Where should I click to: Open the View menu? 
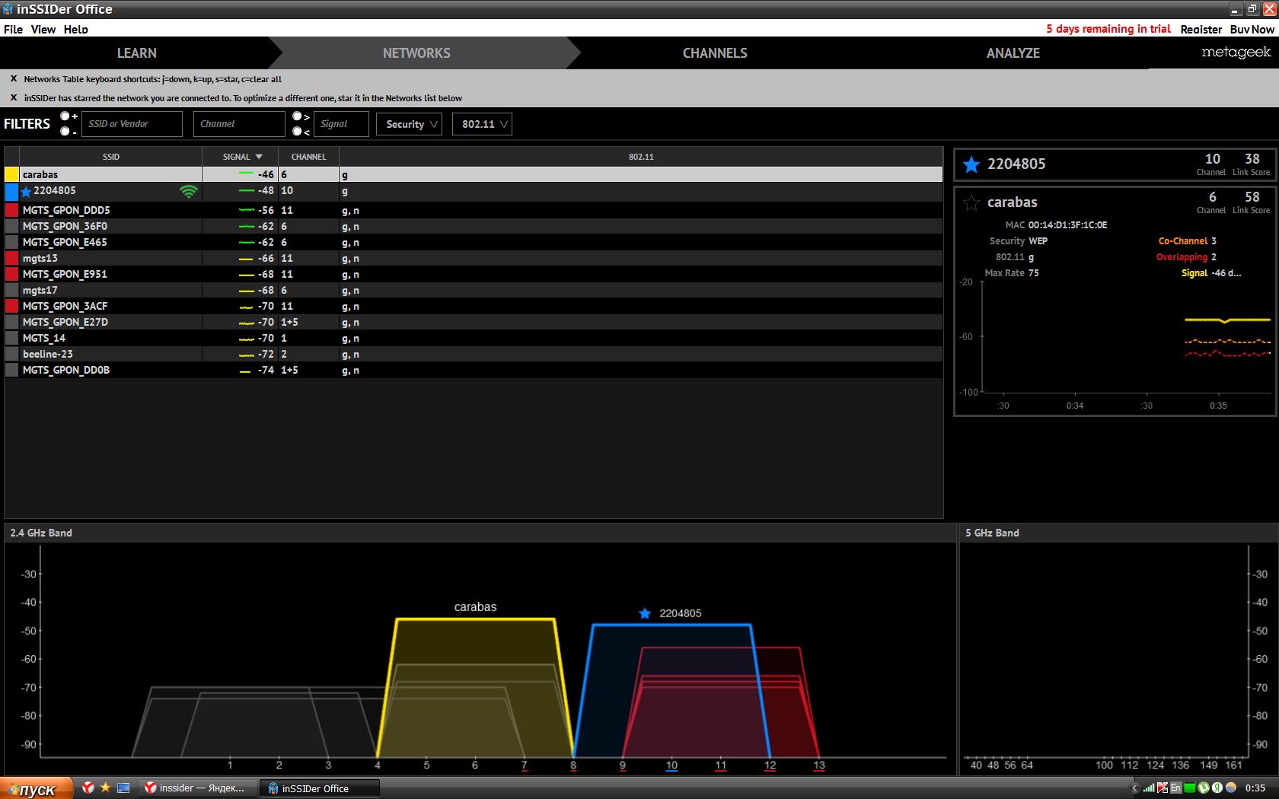[x=43, y=29]
